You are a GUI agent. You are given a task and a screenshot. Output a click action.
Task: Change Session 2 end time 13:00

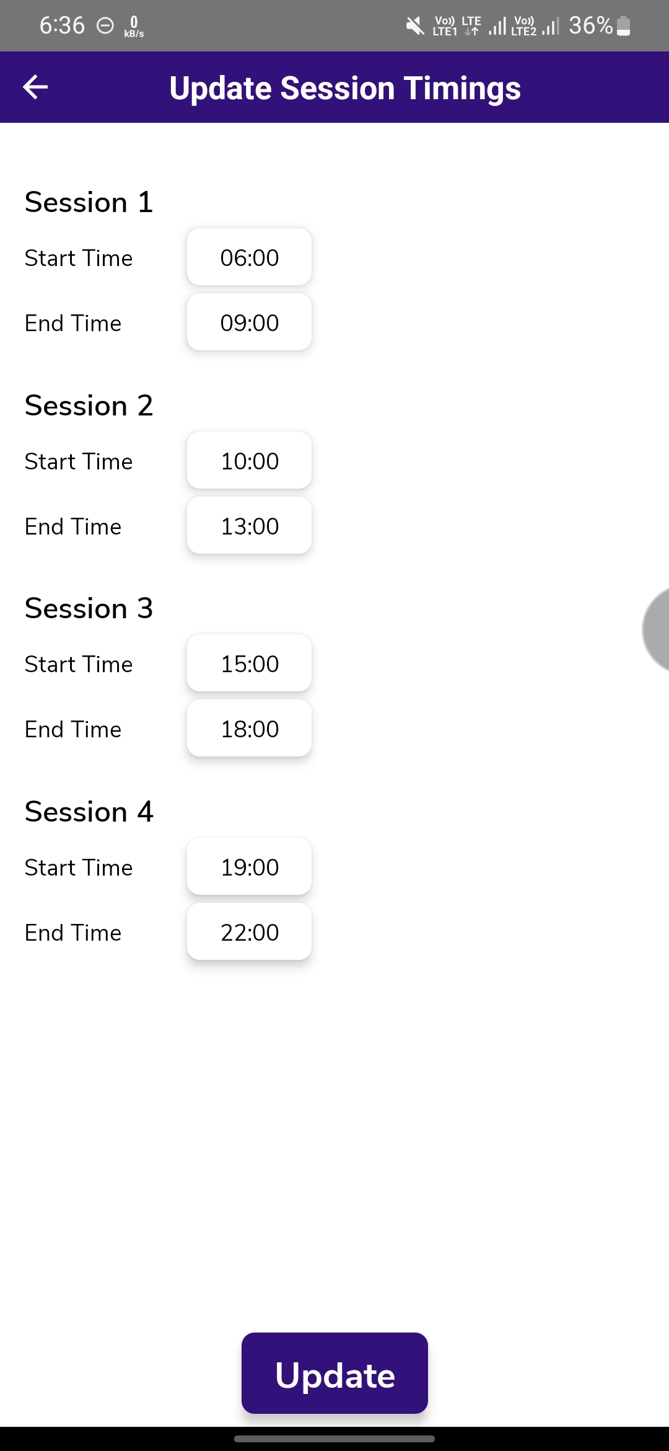point(249,526)
